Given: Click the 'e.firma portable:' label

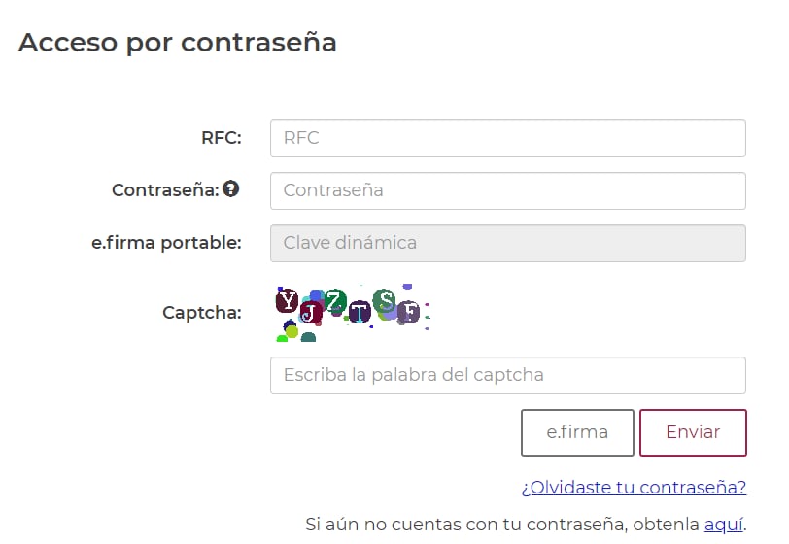Looking at the screenshot, I should 166,243.
